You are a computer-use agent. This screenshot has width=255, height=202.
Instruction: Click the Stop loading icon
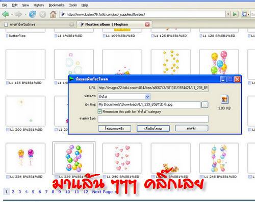[43, 14]
